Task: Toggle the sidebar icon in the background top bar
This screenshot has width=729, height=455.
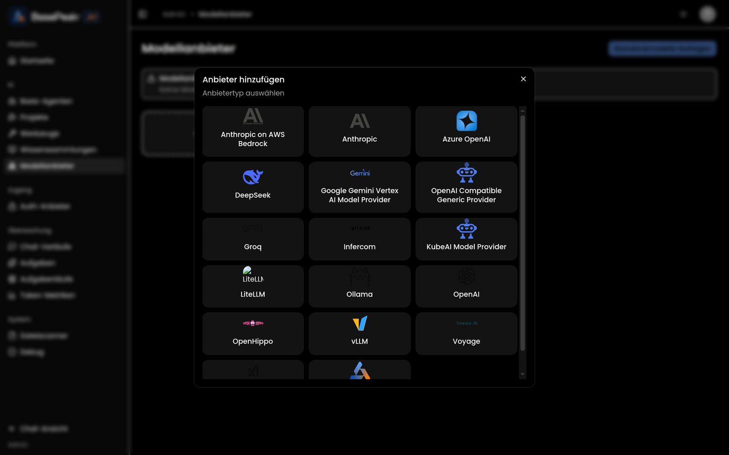Action: (143, 14)
